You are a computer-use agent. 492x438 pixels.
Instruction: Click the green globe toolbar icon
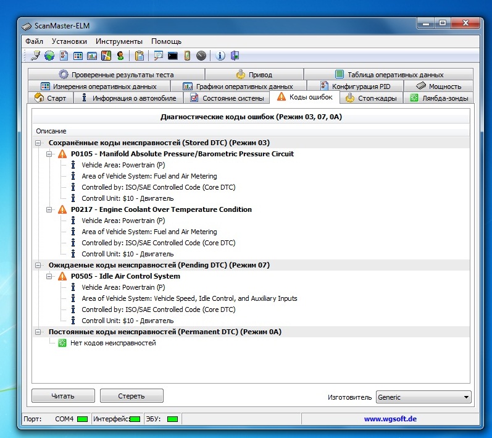point(49,56)
